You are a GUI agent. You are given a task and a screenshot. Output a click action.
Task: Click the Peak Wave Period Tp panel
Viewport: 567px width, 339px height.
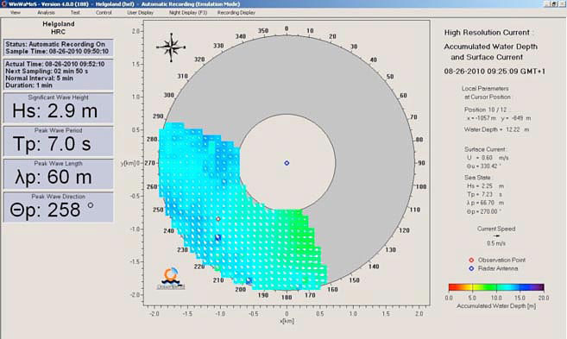pos(58,141)
